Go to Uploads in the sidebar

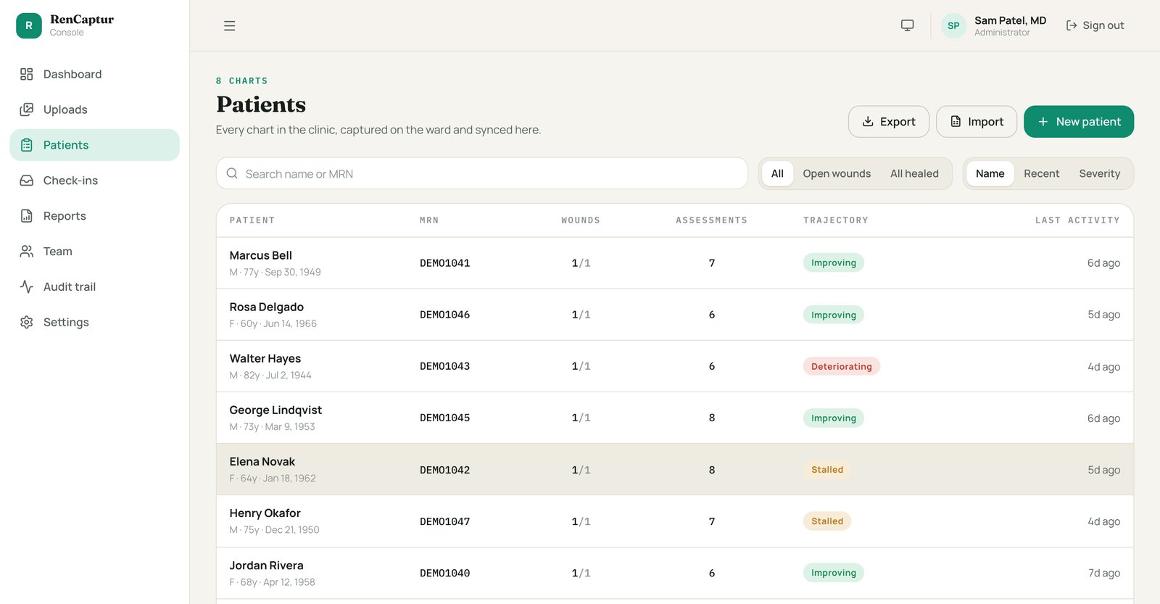point(94,109)
